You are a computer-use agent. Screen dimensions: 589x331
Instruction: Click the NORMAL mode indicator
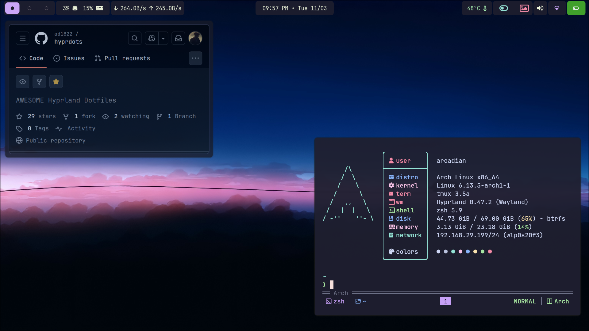click(525, 302)
